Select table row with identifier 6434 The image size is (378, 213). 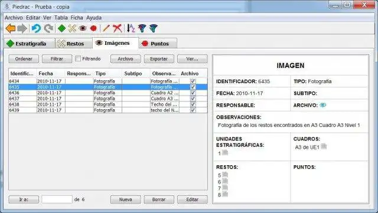[108, 81]
